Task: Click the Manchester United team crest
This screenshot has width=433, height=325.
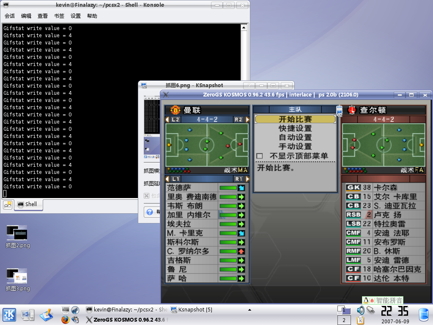Action: coord(175,110)
